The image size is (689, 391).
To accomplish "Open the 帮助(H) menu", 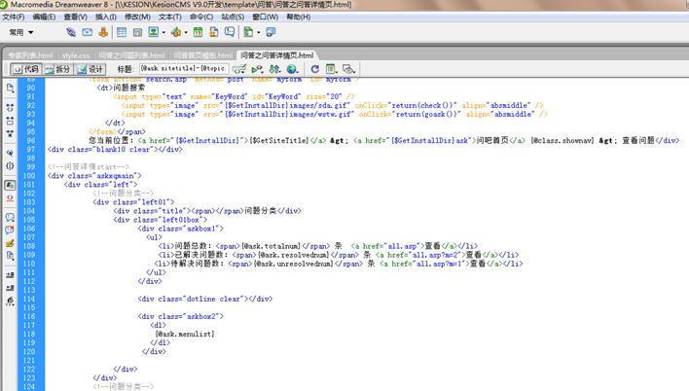I will [x=299, y=17].
